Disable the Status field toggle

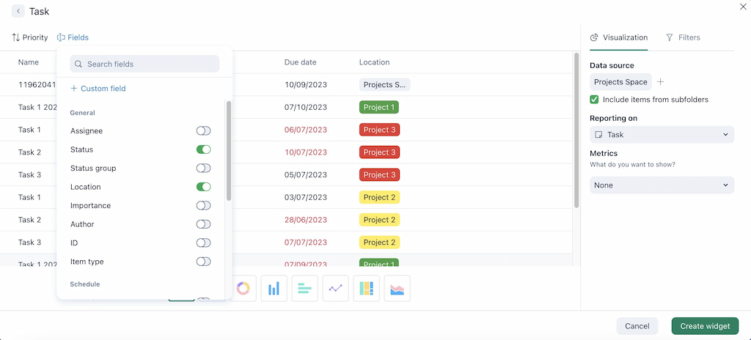click(204, 149)
